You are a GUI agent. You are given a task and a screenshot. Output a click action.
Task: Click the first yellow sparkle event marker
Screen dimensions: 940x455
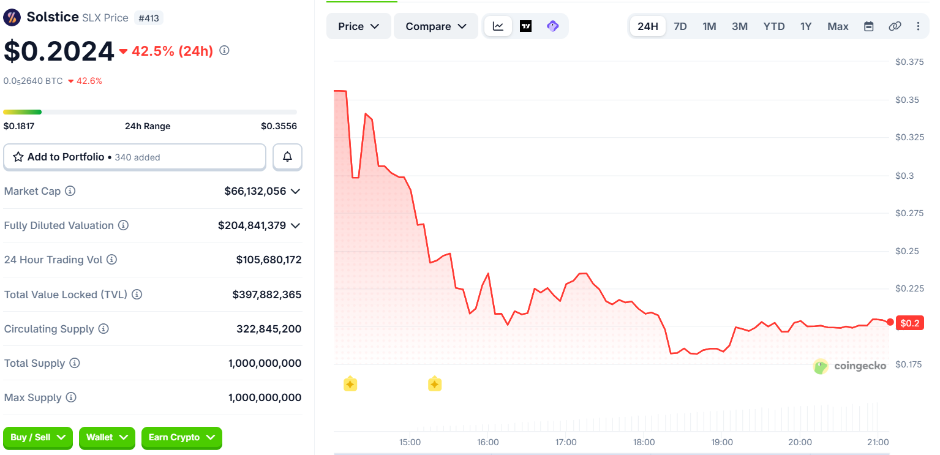pyautogui.click(x=350, y=384)
